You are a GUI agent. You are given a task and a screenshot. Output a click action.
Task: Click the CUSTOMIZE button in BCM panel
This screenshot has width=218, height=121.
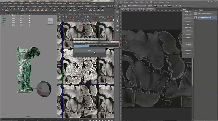[x=188, y=51]
